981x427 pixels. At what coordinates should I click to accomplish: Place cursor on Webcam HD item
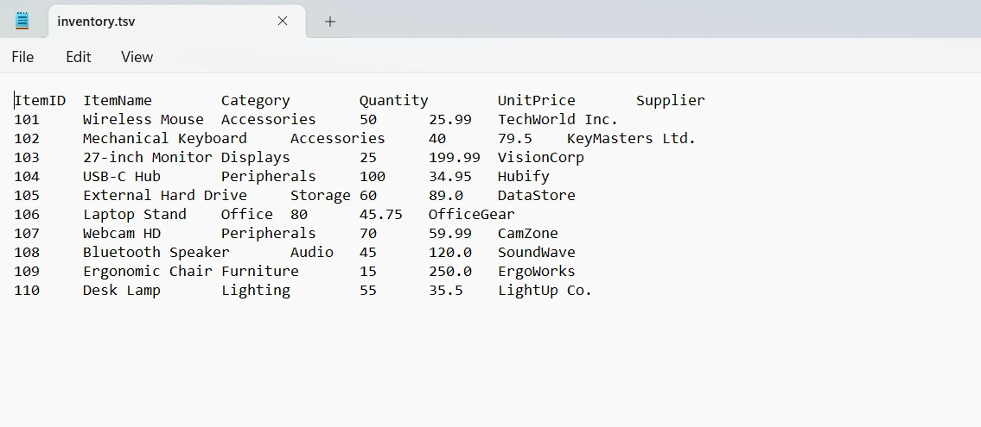(x=121, y=233)
